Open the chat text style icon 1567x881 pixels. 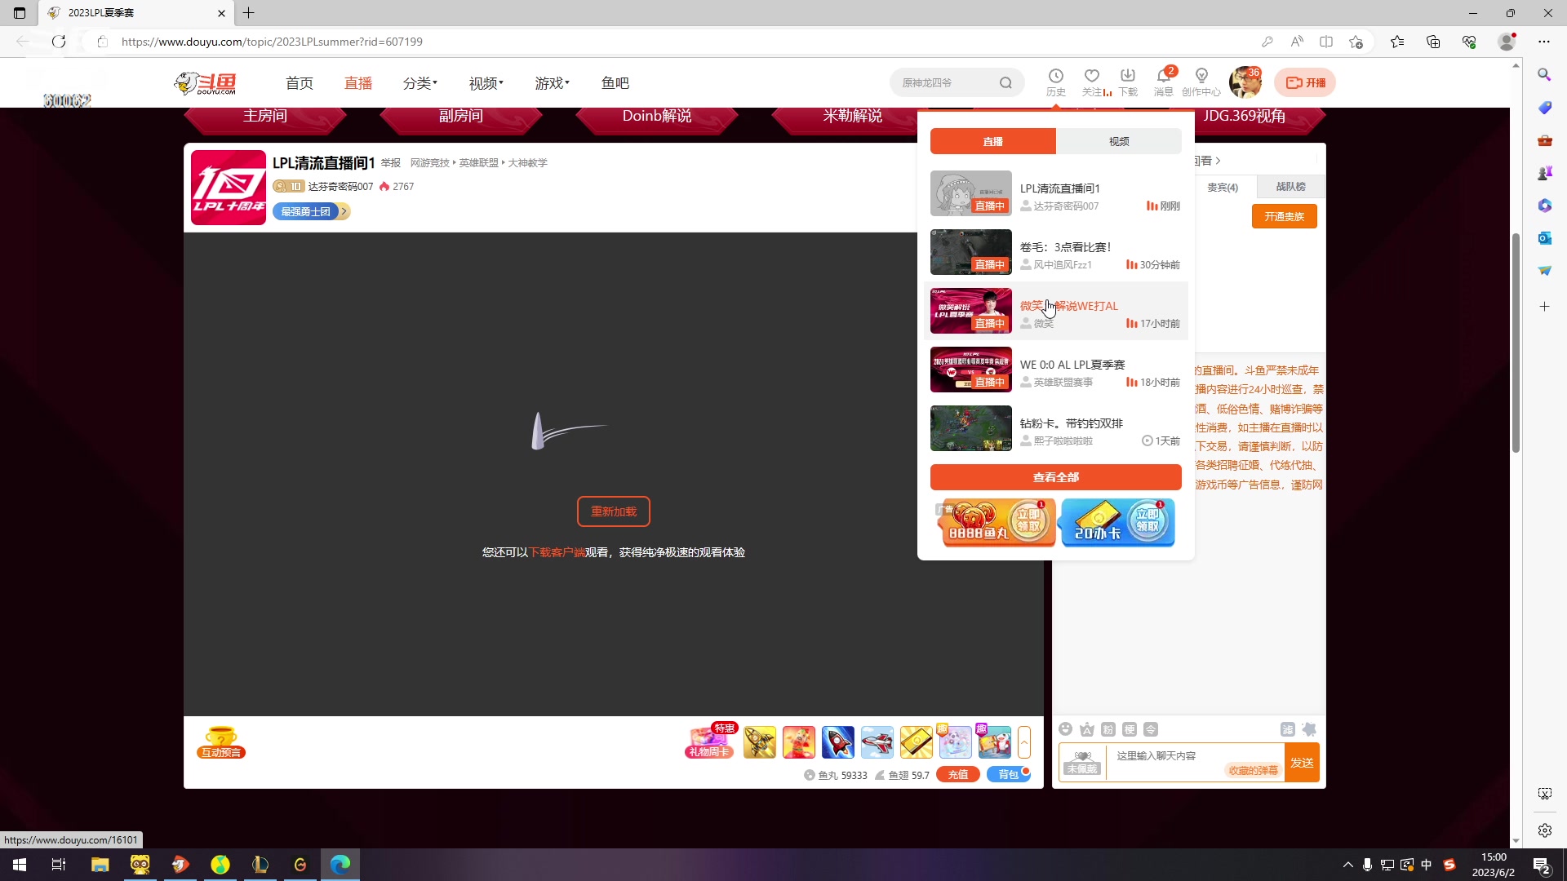[1086, 729]
